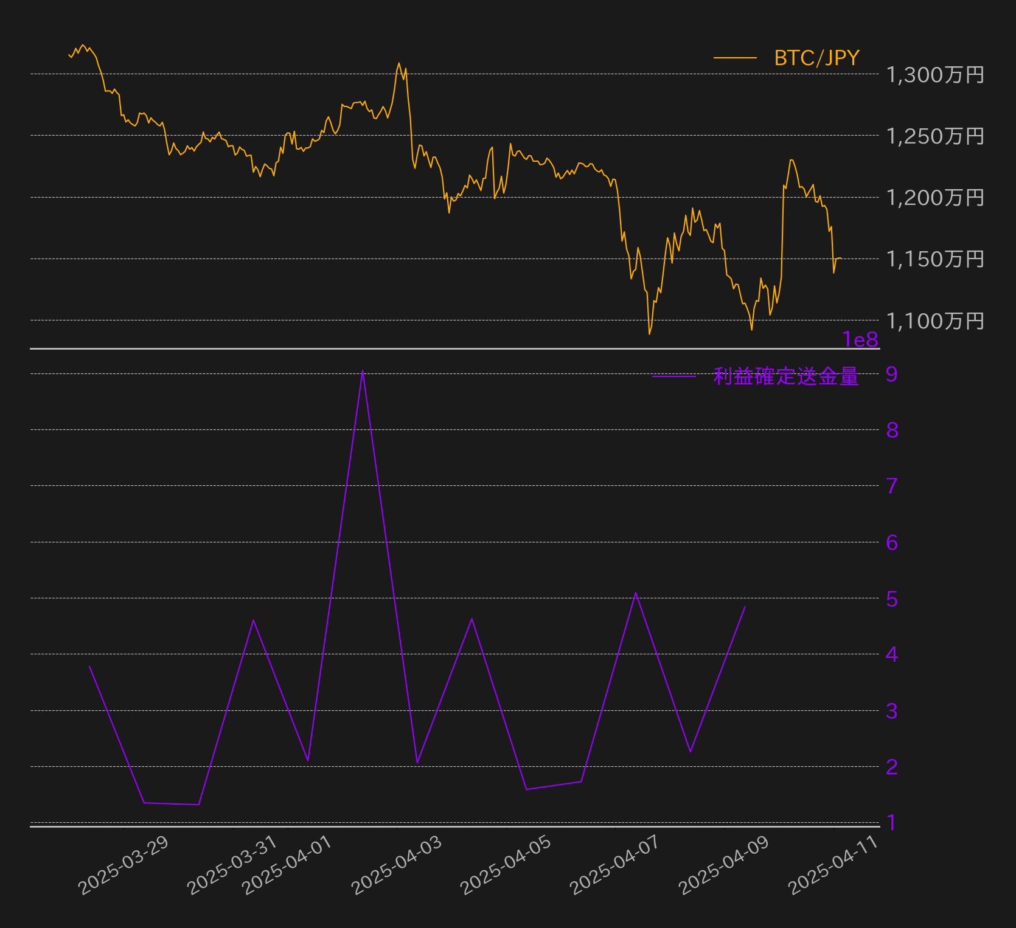Click the purple axis tick label 5
This screenshot has width=1016, height=928.
coord(892,599)
